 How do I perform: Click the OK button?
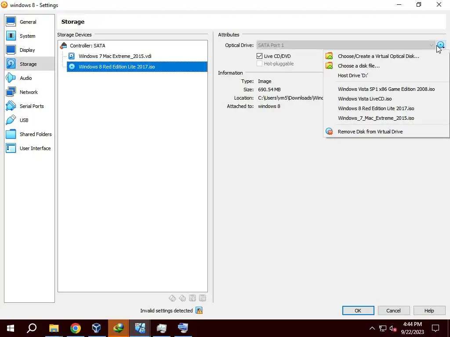tap(358, 310)
